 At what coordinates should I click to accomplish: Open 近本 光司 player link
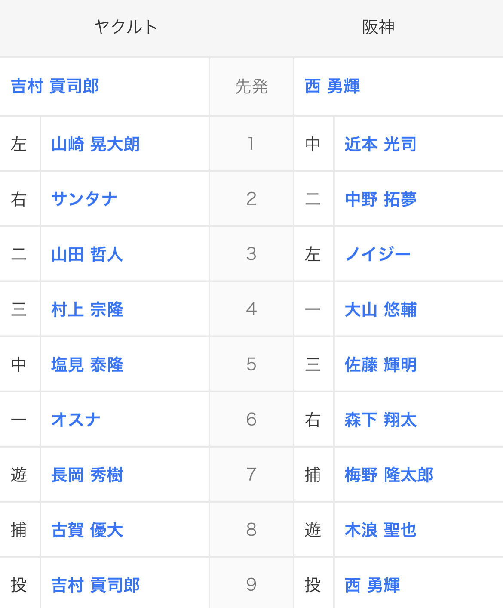[381, 144]
